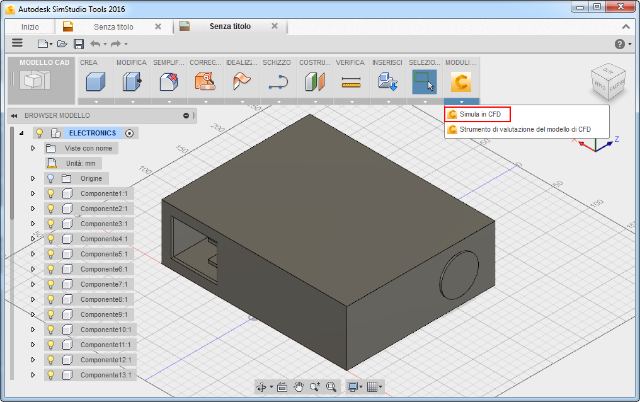Screen dimensions: 640x402
Task: Open the help question mark icon
Action: click(620, 43)
